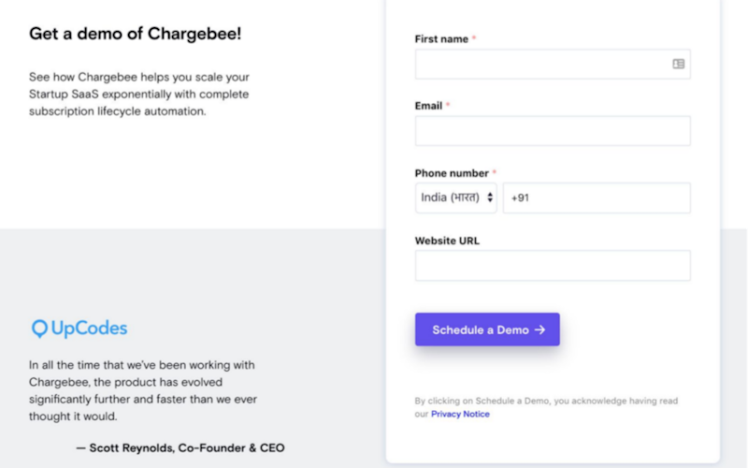Click the autofill contact card icon
The width and height of the screenshot is (748, 468).
(x=679, y=64)
